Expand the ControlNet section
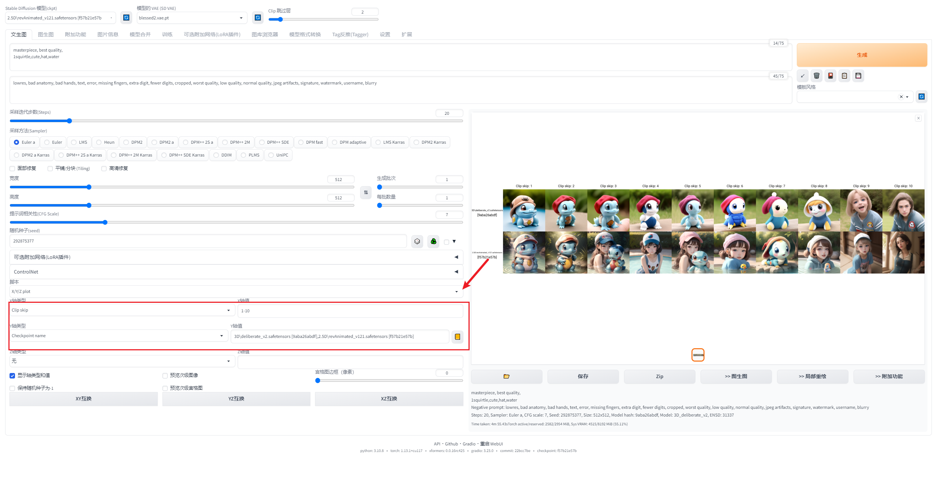 [236, 272]
